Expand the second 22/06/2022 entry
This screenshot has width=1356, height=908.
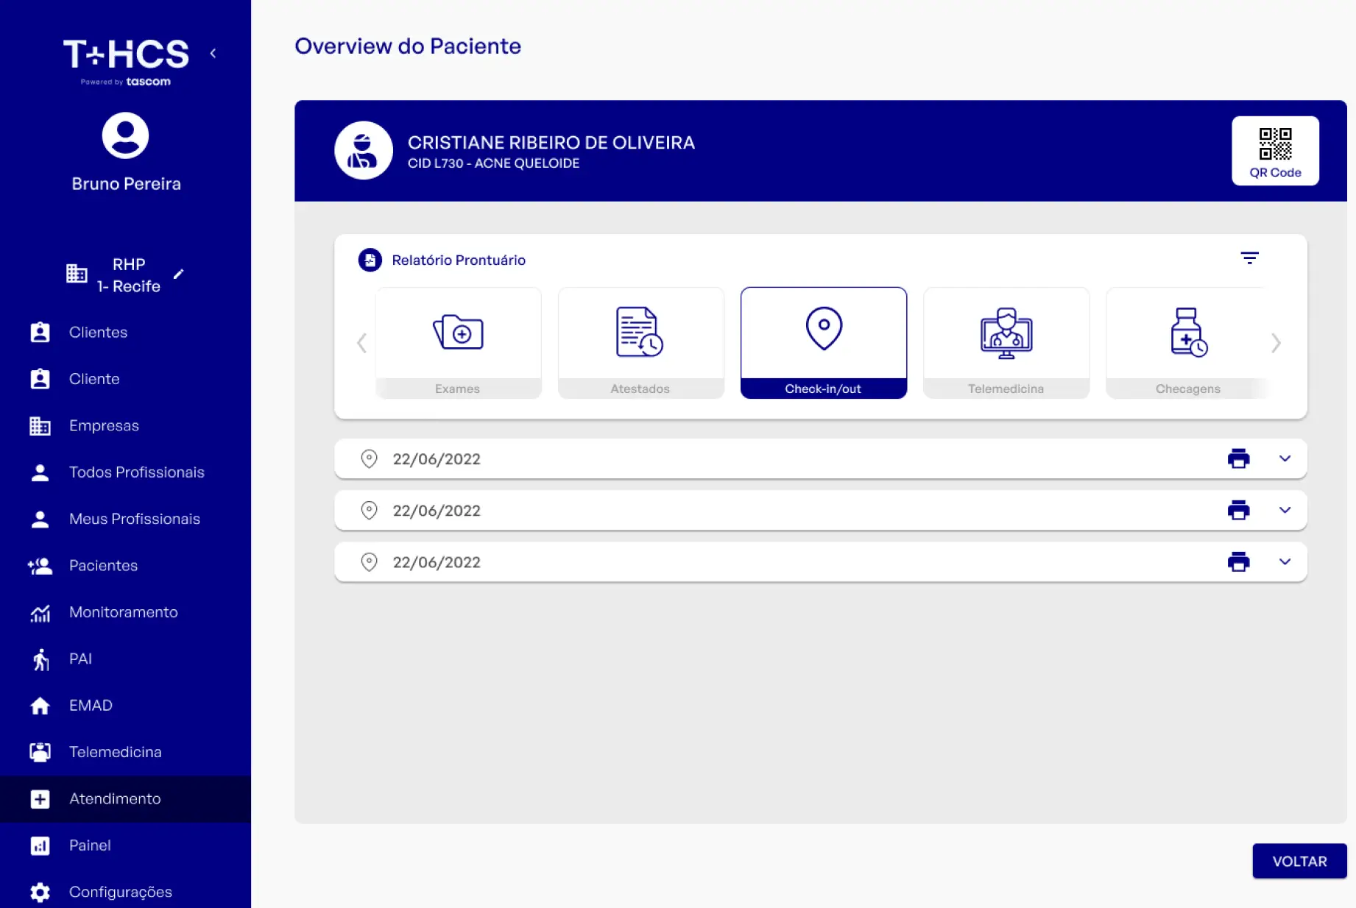[x=1285, y=510]
